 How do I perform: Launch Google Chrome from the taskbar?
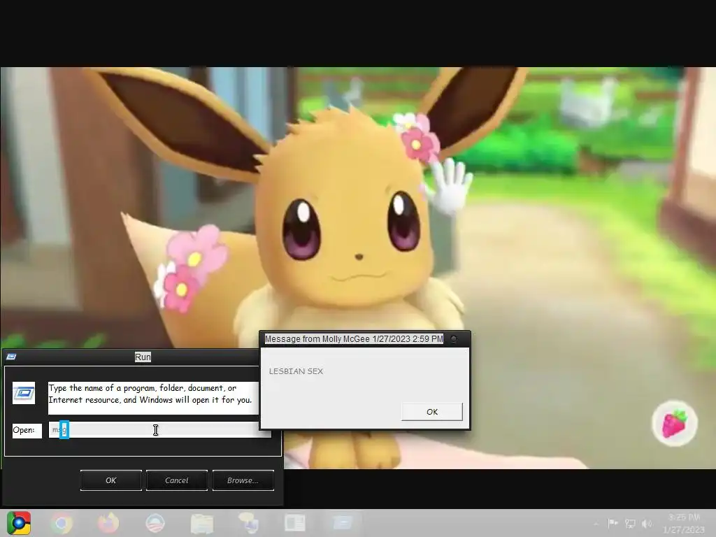point(62,523)
